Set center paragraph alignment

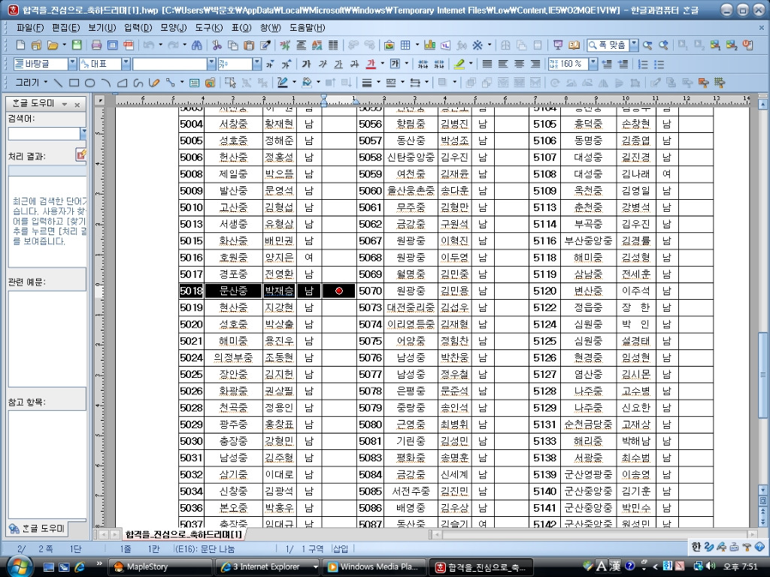(520, 64)
